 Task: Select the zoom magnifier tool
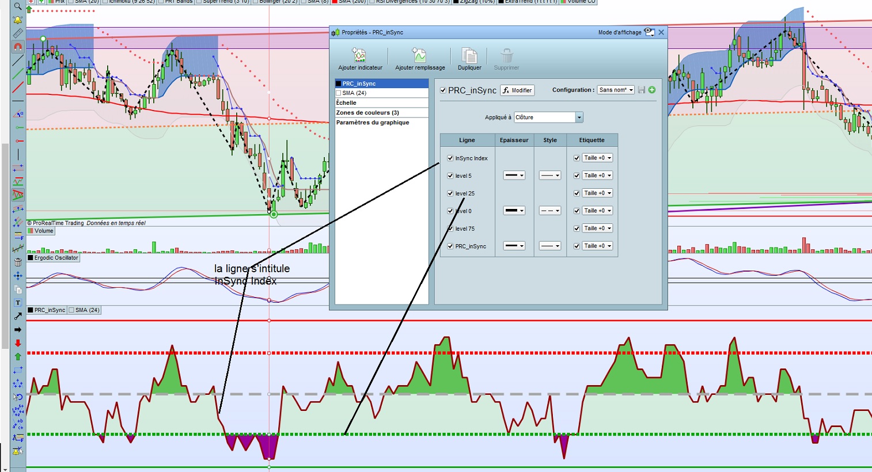click(x=18, y=6)
